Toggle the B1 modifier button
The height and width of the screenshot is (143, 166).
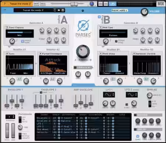coord(113,79)
